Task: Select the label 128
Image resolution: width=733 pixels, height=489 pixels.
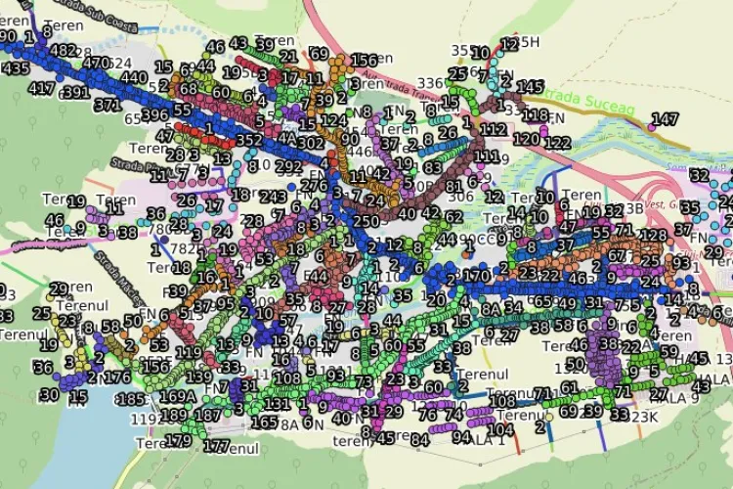Action: click(x=654, y=236)
